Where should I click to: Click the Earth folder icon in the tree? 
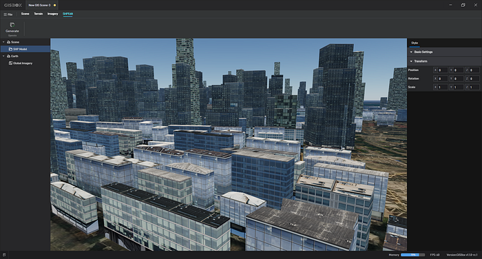tap(8, 56)
